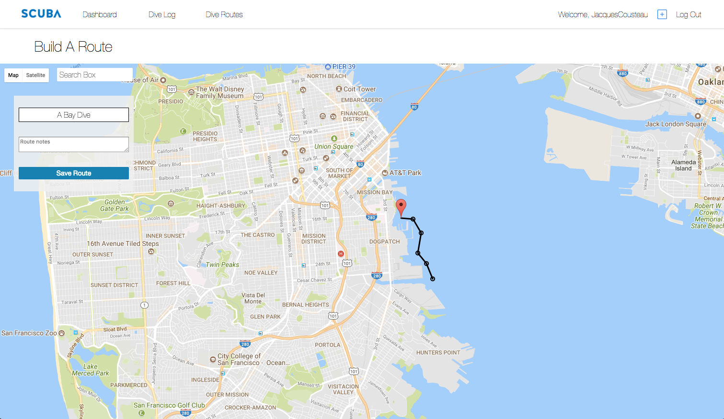724x419 pixels.
Task: Click the AT&T Park map icon
Action: pos(385,173)
